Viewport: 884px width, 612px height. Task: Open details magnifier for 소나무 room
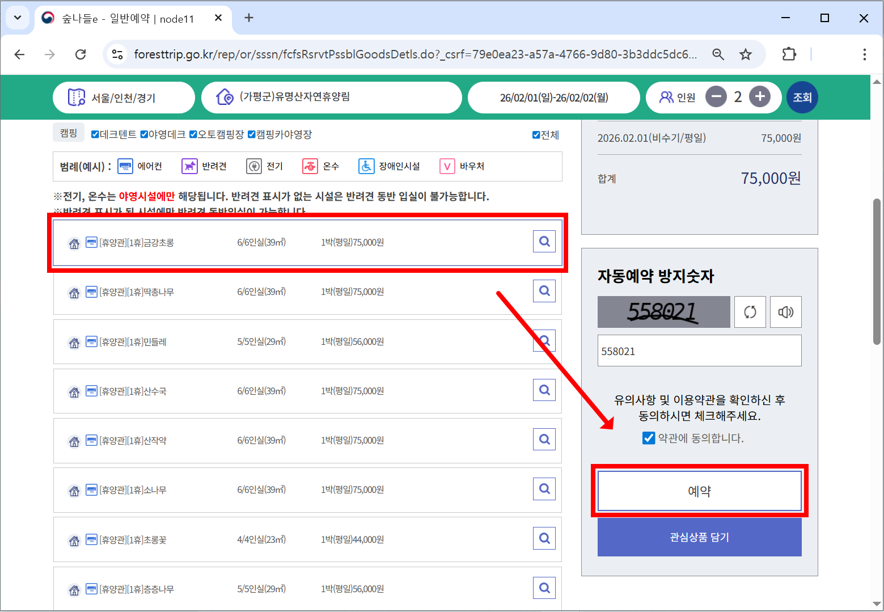tap(544, 489)
